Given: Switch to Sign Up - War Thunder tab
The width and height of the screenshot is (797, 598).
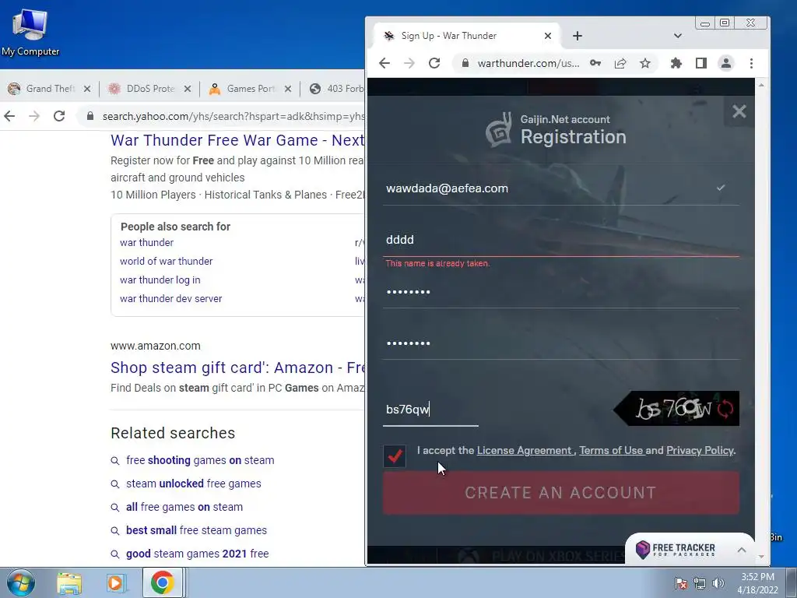Looking at the screenshot, I should click(465, 36).
